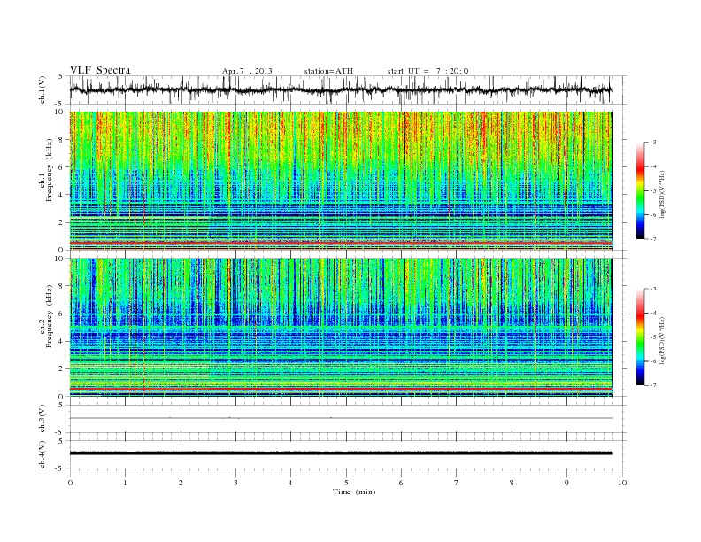Click the ch.2 spectrogram panel

341,327
